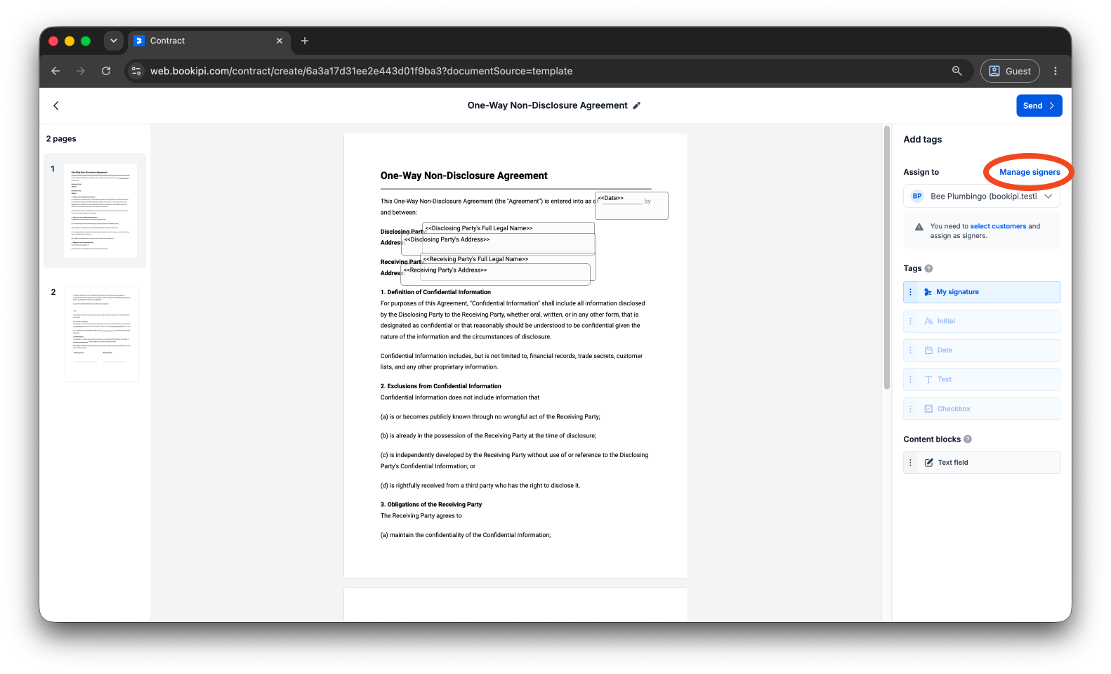The height and width of the screenshot is (674, 1111).
Task: Click the drag handle on Initial tag
Action: pyautogui.click(x=910, y=321)
